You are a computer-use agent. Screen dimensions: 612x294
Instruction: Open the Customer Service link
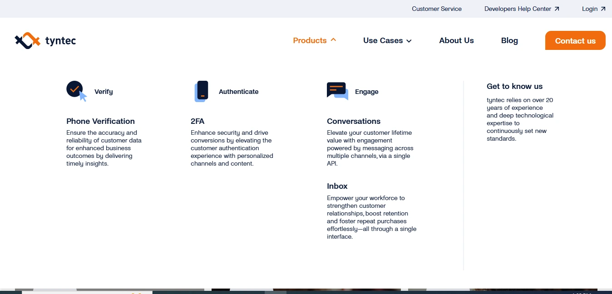[x=437, y=9]
